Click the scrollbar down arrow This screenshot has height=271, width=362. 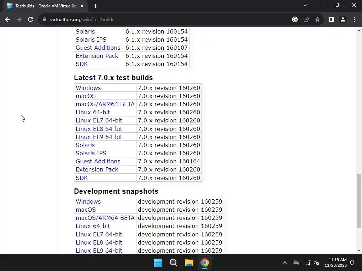[x=359, y=251]
